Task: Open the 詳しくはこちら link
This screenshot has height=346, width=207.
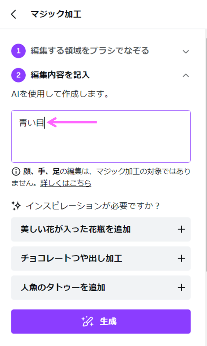Action: pos(66,183)
